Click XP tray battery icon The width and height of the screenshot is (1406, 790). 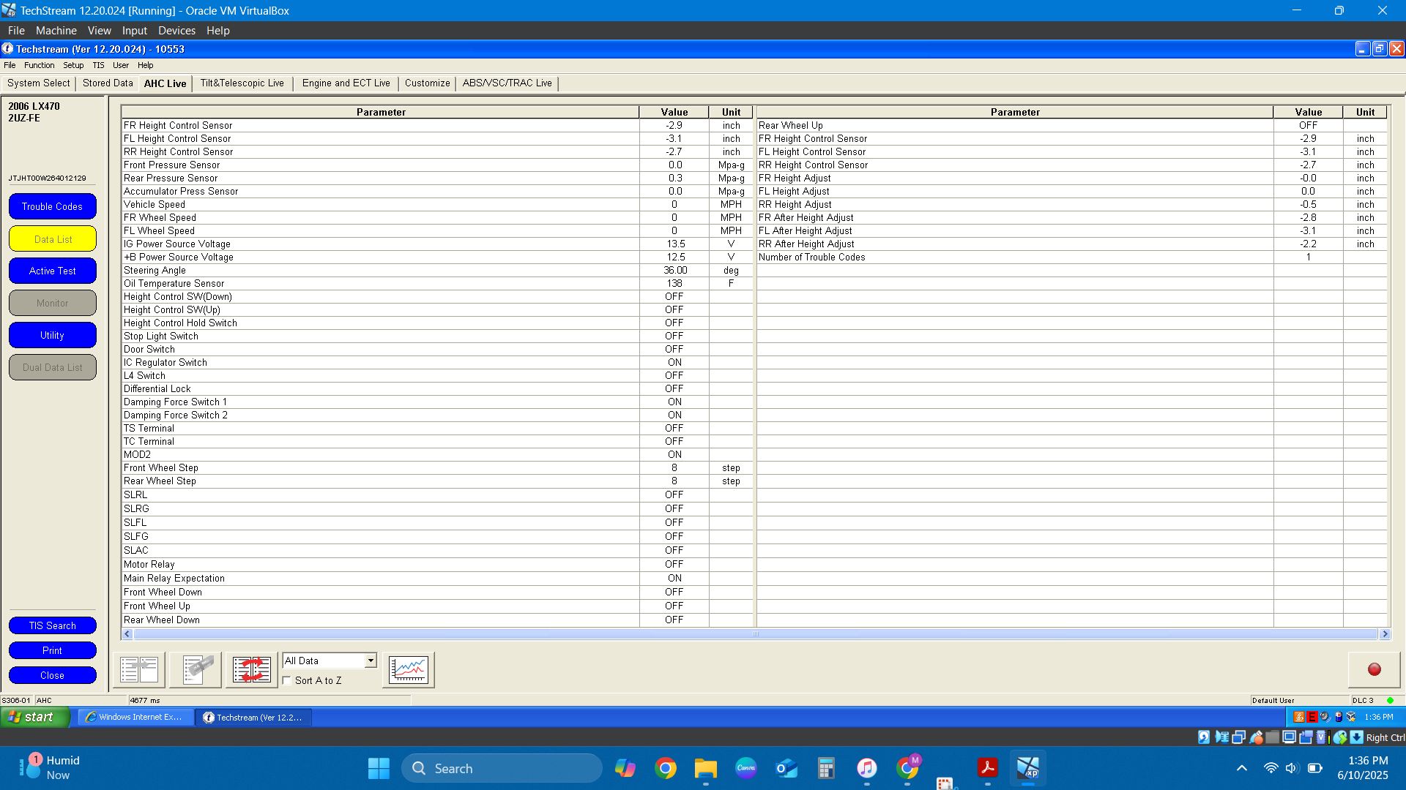click(1339, 717)
